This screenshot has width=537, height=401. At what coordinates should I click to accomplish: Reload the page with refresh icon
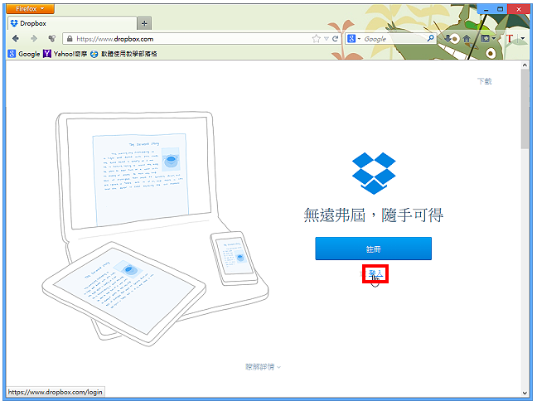336,39
